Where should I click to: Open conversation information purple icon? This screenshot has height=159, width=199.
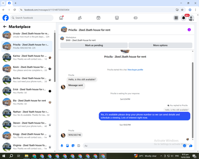pos(189,30)
